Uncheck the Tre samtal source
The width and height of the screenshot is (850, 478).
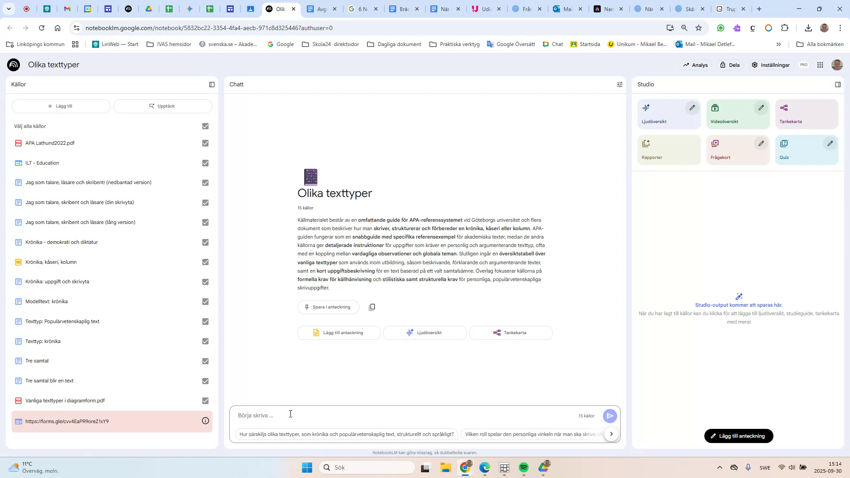pos(205,361)
